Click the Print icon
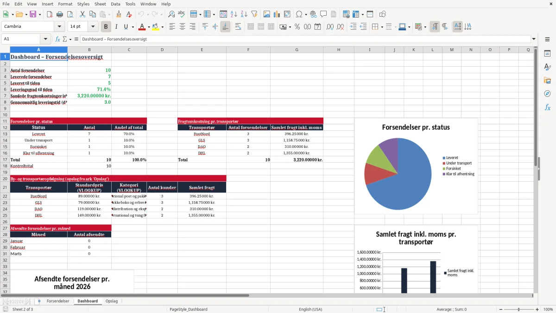Image resolution: width=556 pixels, height=313 pixels. (60, 14)
